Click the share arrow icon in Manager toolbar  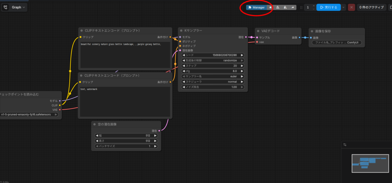pos(292,7)
